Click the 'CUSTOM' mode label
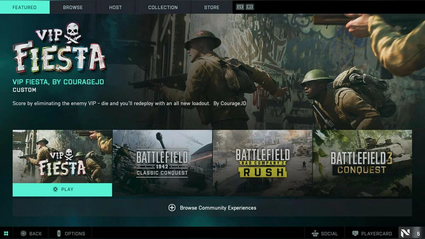Screen dimensions: 425x239 (24, 90)
